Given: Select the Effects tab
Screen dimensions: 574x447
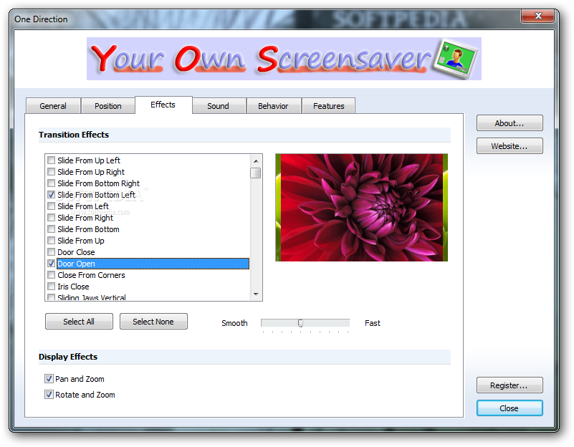Looking at the screenshot, I should [x=163, y=105].
